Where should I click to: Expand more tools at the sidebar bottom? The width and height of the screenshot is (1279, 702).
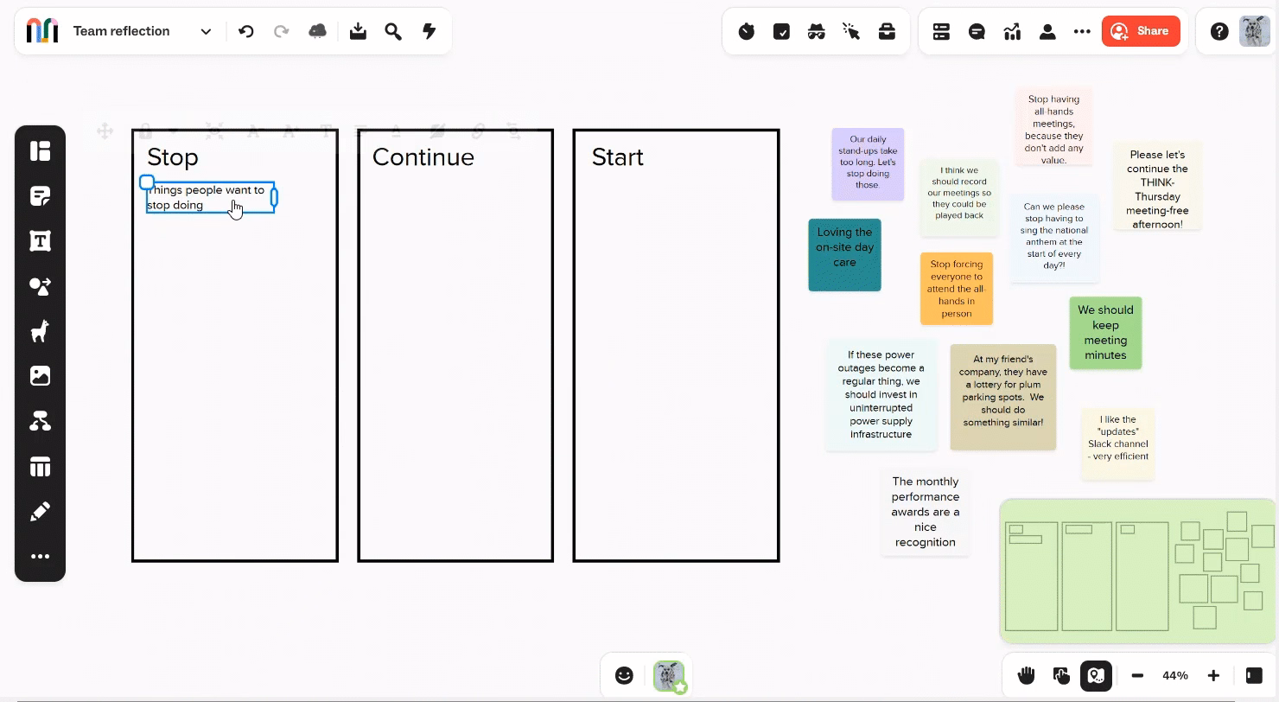click(40, 557)
